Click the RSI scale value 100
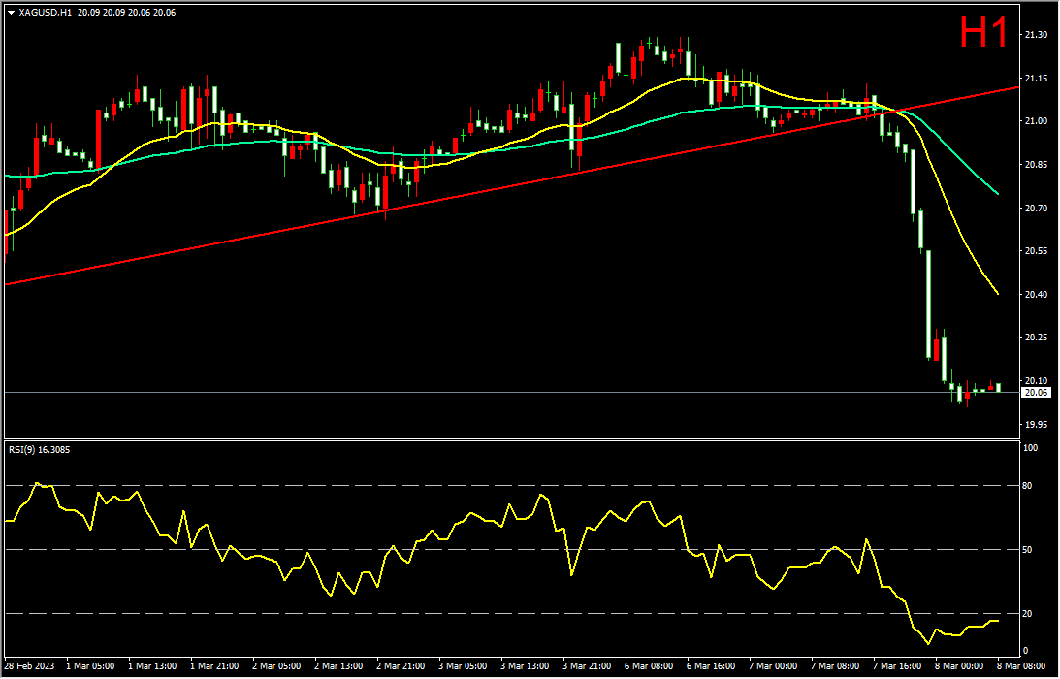 pos(1031,448)
